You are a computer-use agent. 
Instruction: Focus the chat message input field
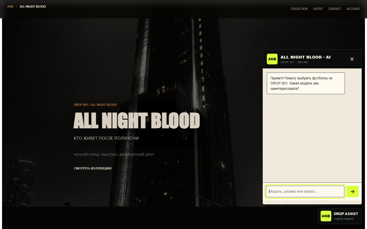pyautogui.click(x=305, y=191)
